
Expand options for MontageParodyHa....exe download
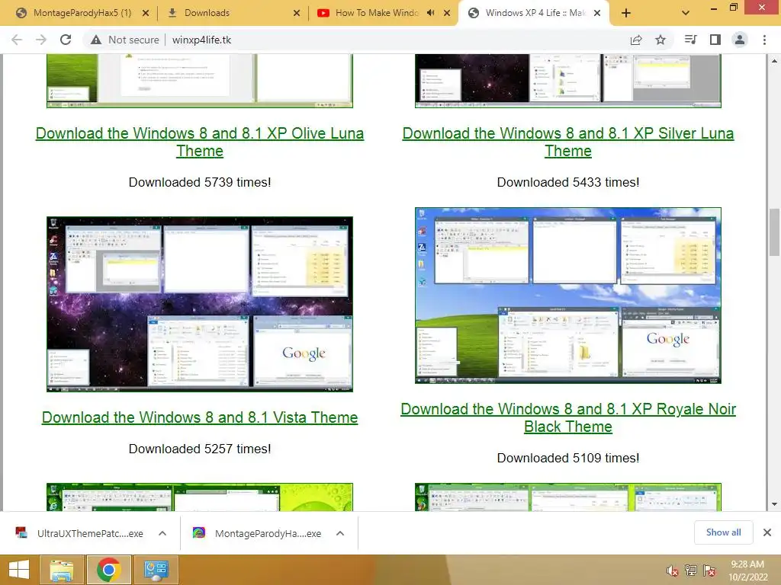click(x=340, y=533)
